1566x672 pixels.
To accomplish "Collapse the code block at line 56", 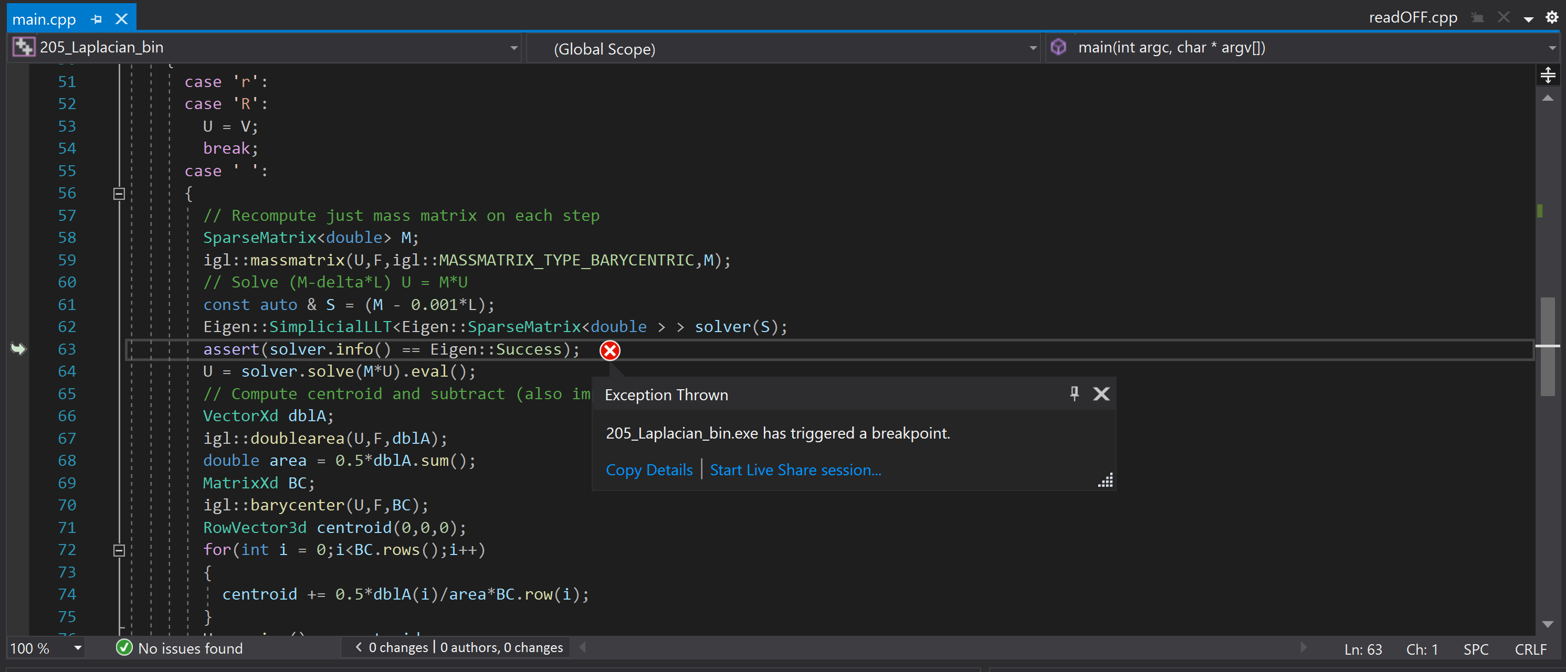I will (x=119, y=194).
